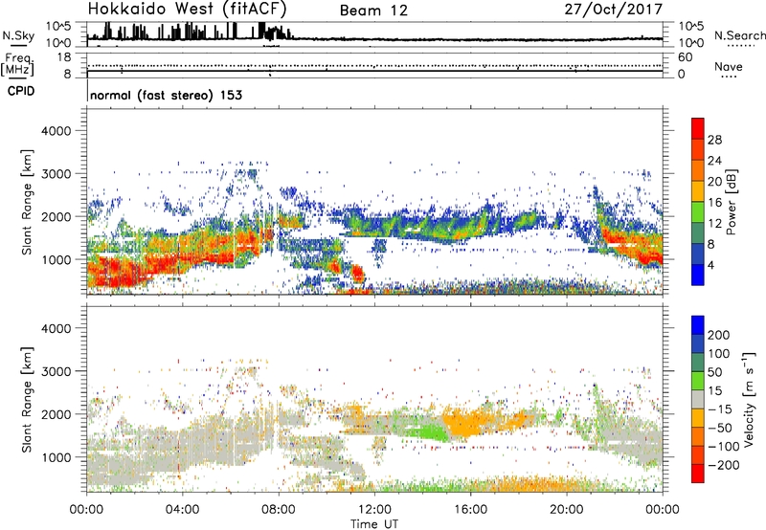
Task: Click the light green 12-16 dB Power swatch
Action: click(x=698, y=212)
